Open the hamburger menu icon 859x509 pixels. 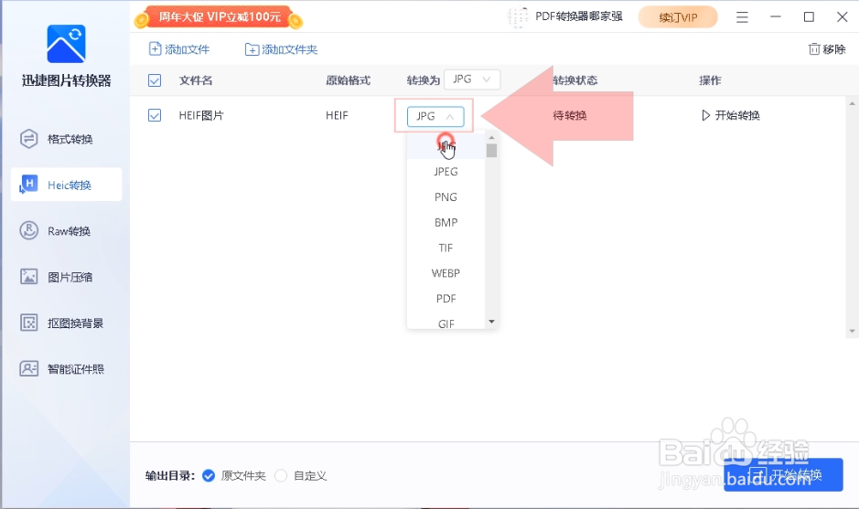[742, 17]
